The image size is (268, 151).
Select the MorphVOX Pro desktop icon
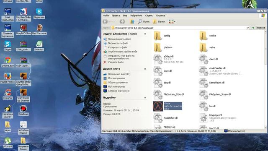click(23, 29)
